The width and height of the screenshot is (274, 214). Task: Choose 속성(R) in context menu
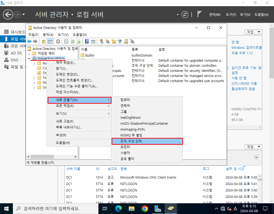coord(79,135)
